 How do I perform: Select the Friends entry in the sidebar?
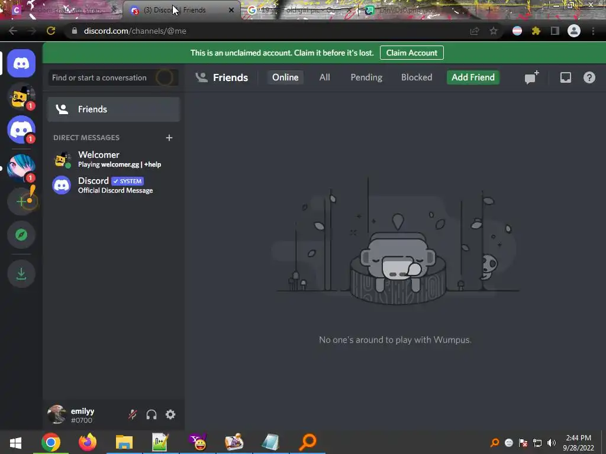(x=114, y=109)
